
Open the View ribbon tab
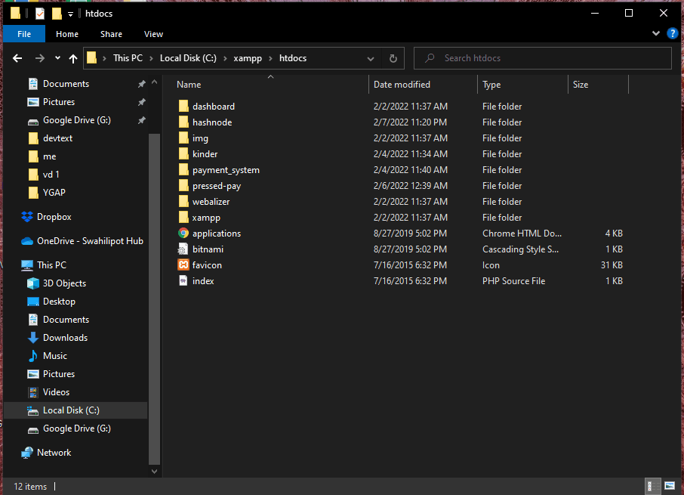(x=153, y=34)
